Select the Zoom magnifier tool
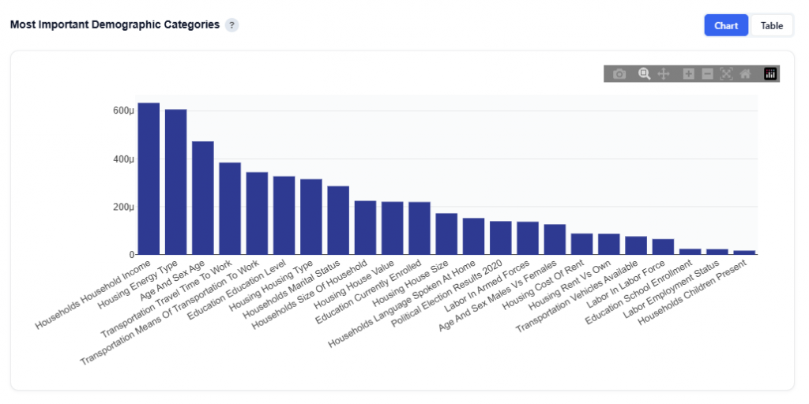 pyautogui.click(x=645, y=74)
